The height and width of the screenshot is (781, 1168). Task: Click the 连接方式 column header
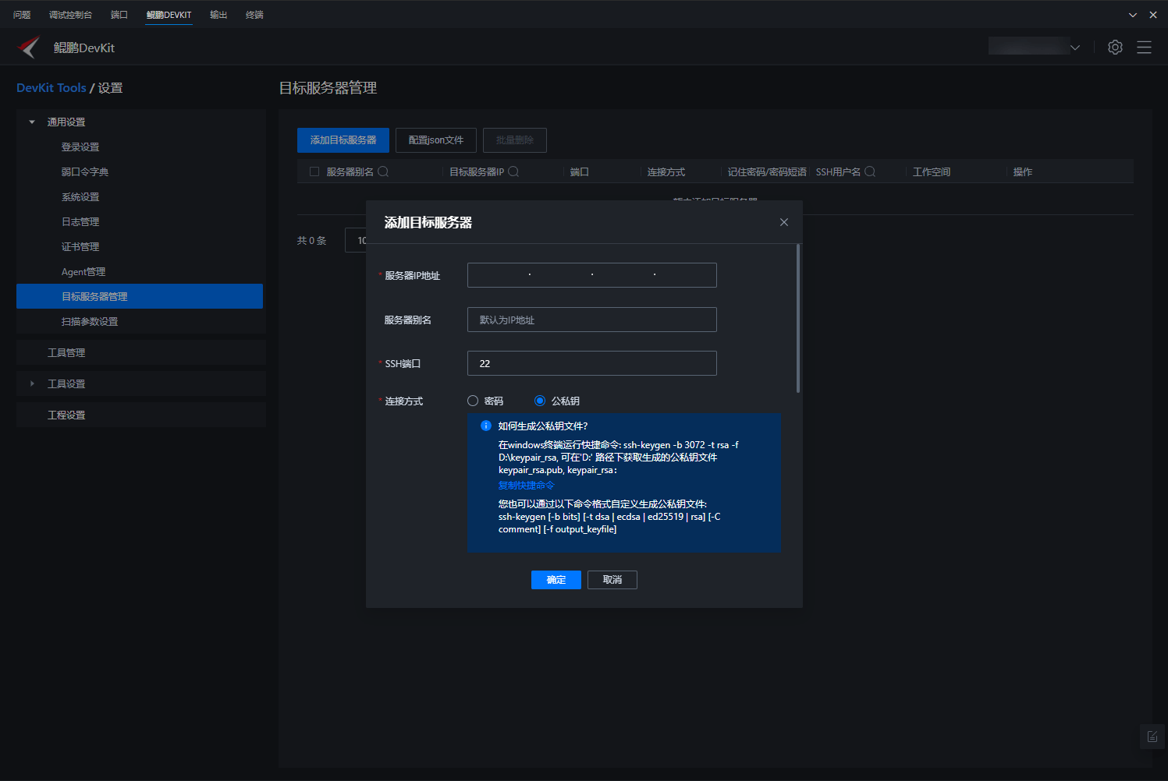(666, 171)
